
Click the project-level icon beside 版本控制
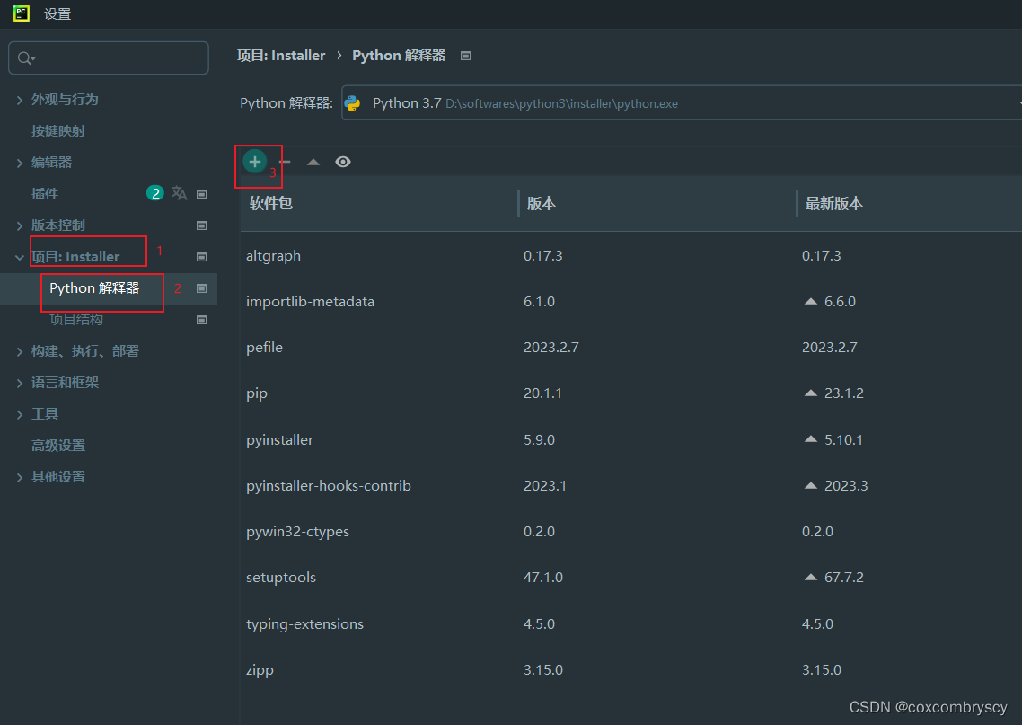coord(202,225)
